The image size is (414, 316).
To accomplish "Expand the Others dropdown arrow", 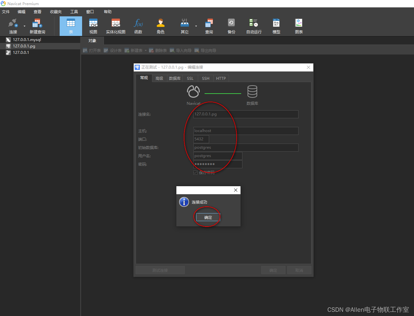I will (x=196, y=26).
